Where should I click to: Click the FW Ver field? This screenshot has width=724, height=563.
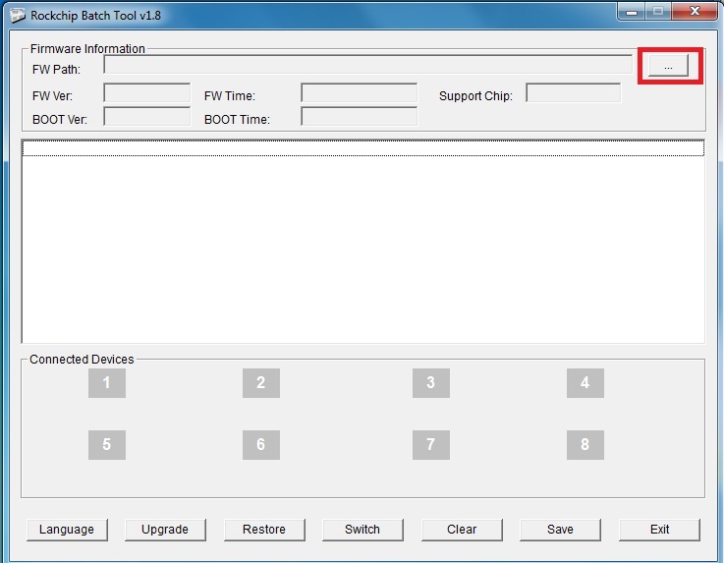(x=146, y=92)
